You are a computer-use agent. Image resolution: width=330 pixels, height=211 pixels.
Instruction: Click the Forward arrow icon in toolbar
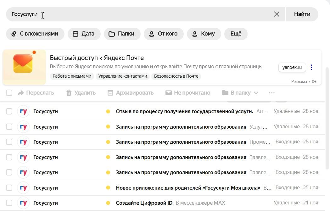pos(21,93)
